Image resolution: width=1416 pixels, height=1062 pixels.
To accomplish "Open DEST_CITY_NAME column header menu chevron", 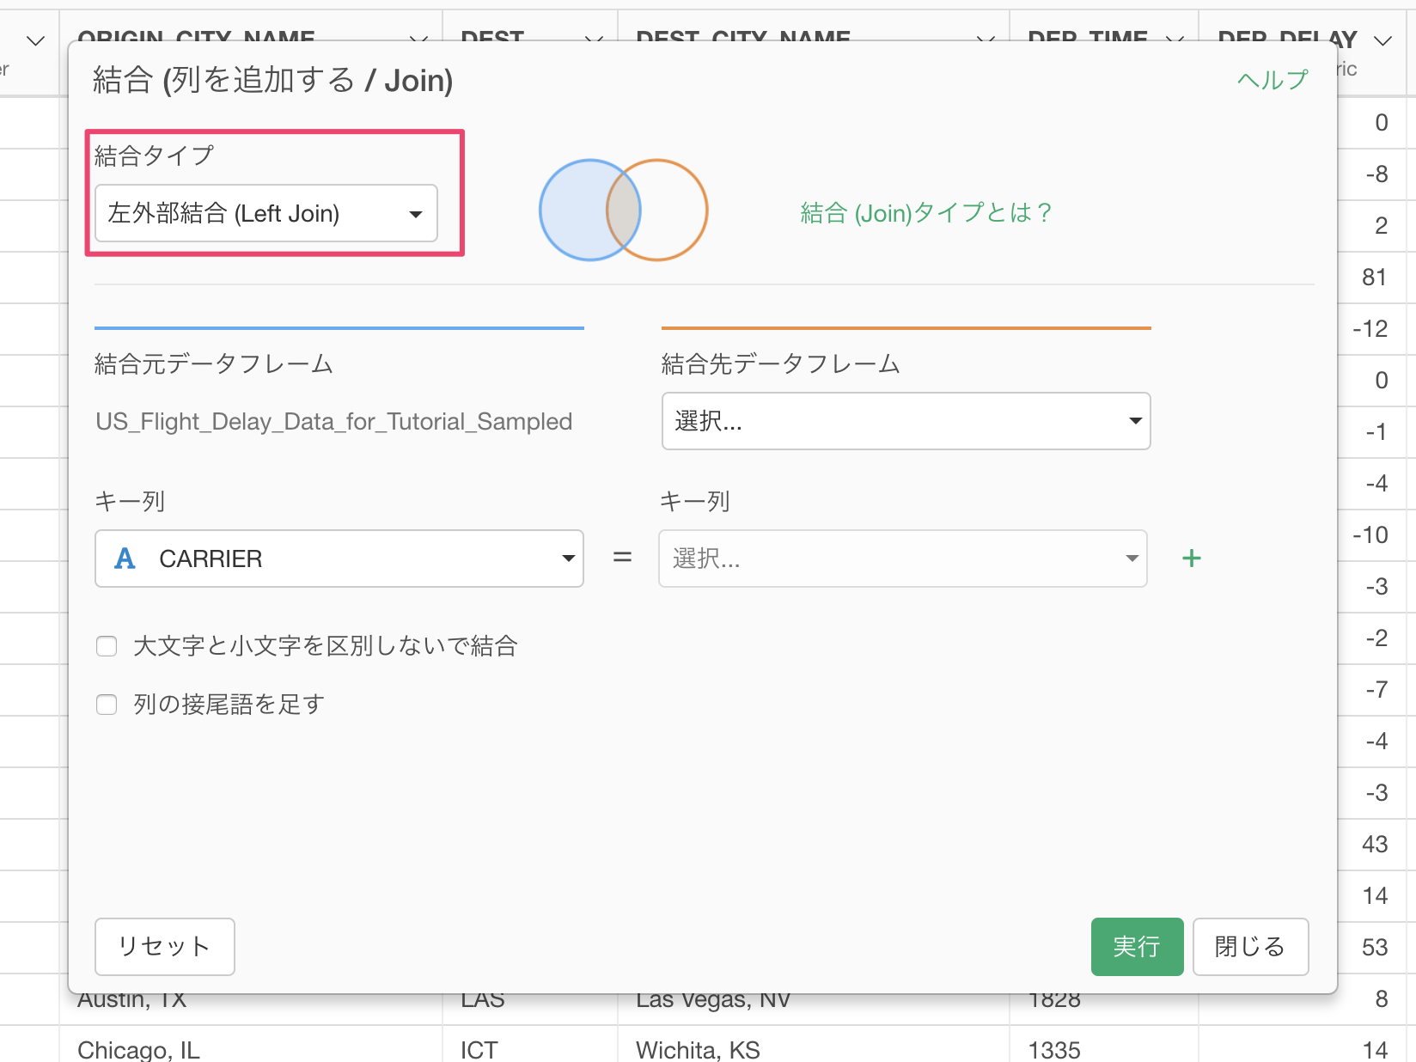I will point(986,40).
